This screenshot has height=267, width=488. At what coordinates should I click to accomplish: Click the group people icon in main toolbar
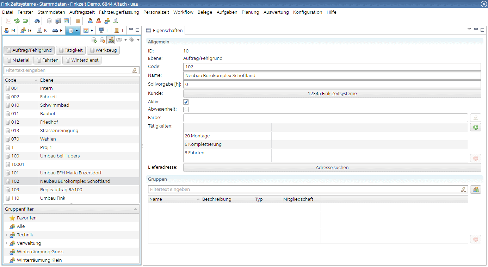pos(107,21)
